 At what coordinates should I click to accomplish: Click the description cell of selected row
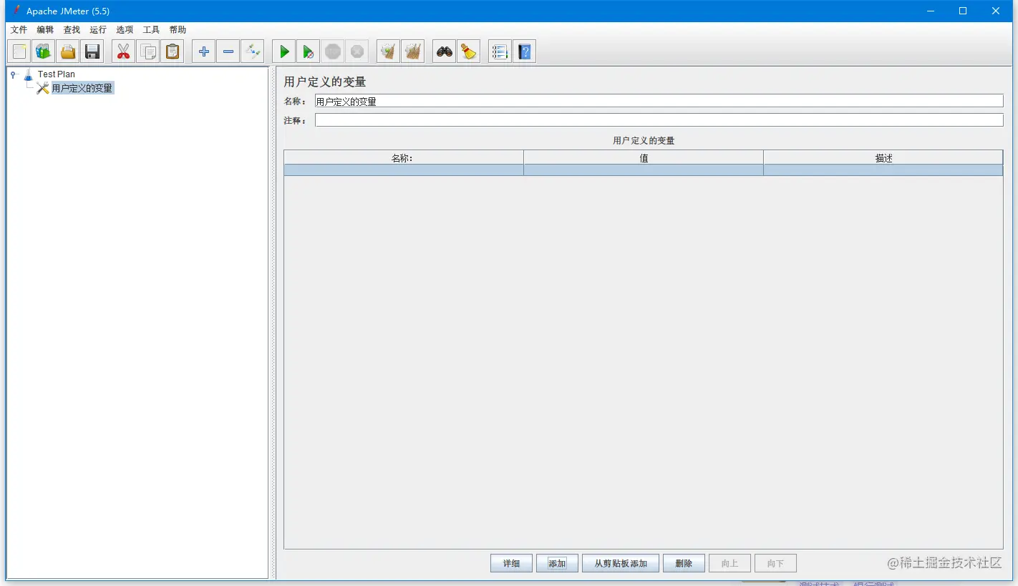coord(883,170)
